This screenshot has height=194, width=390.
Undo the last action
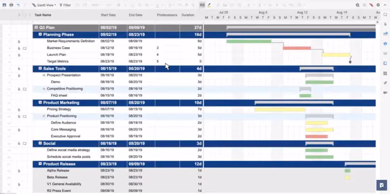coord(18,5)
